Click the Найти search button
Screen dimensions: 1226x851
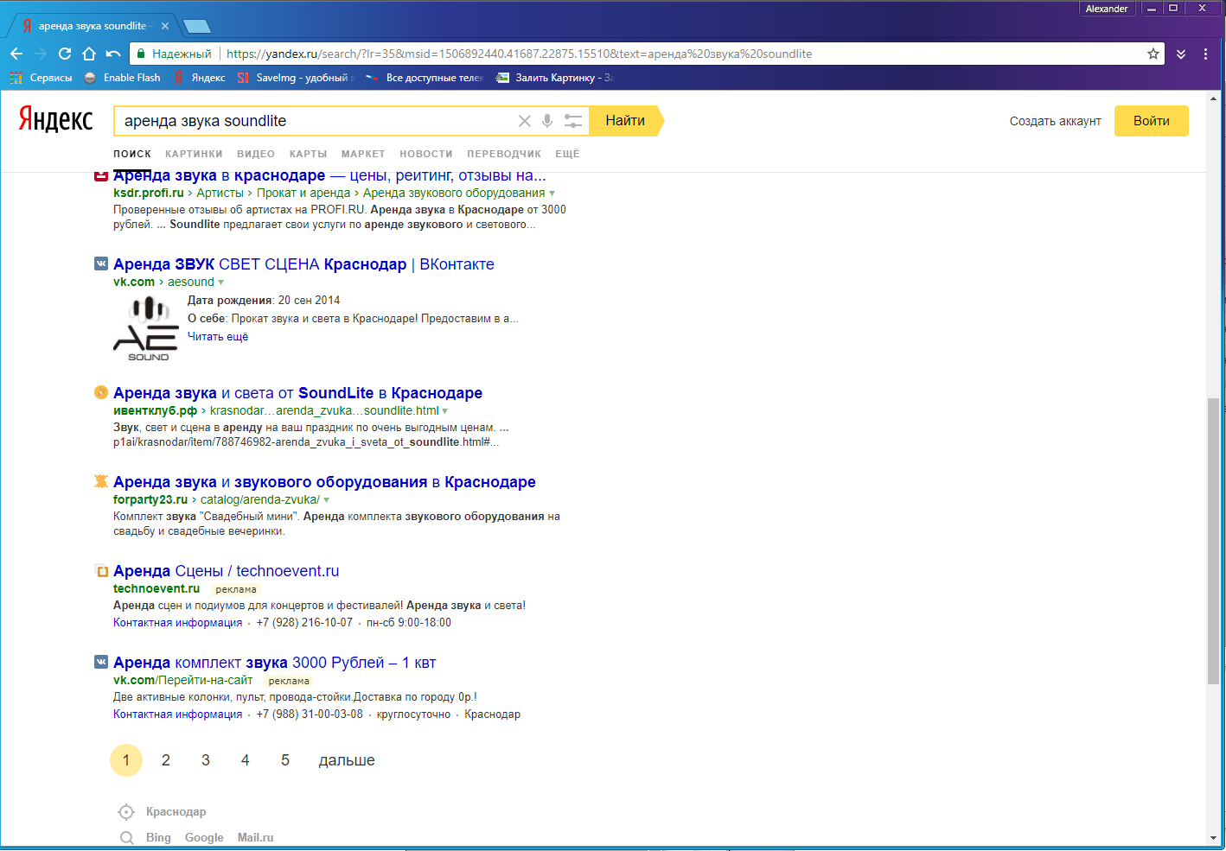[x=626, y=121]
